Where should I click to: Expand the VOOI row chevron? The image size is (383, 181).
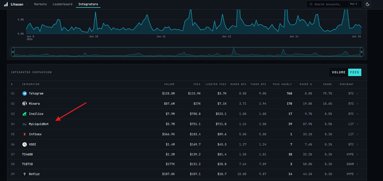[357, 145]
